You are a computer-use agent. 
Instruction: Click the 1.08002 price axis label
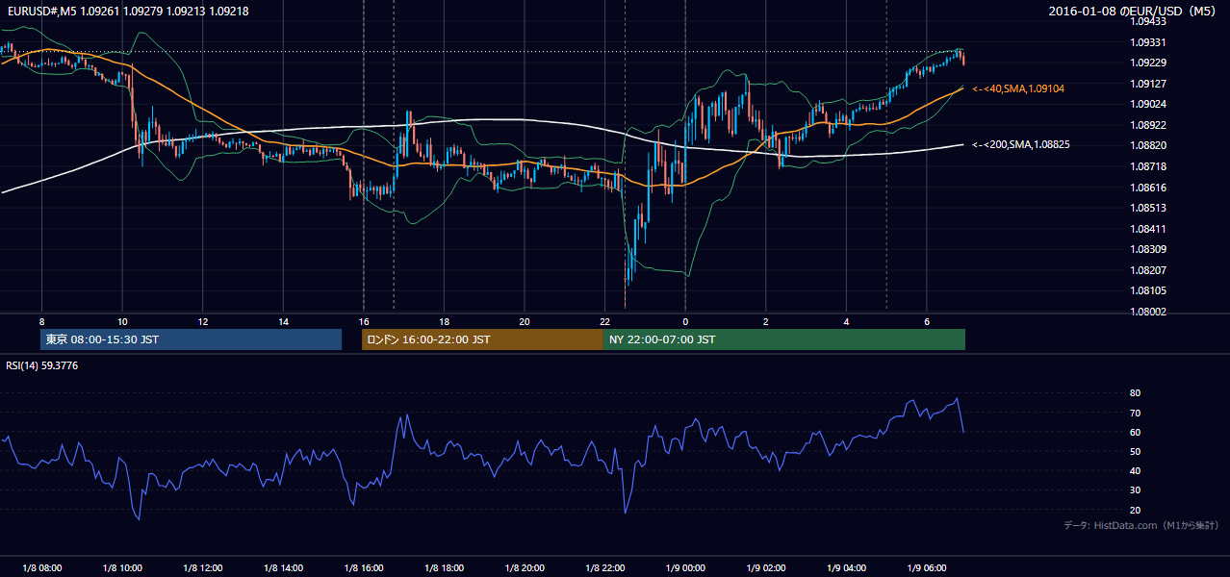(1148, 312)
